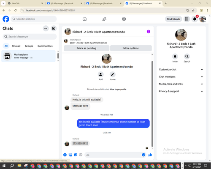Click the Aa message input box
Image resolution: width=211 pixels, height=169 pixels.
click(115, 155)
